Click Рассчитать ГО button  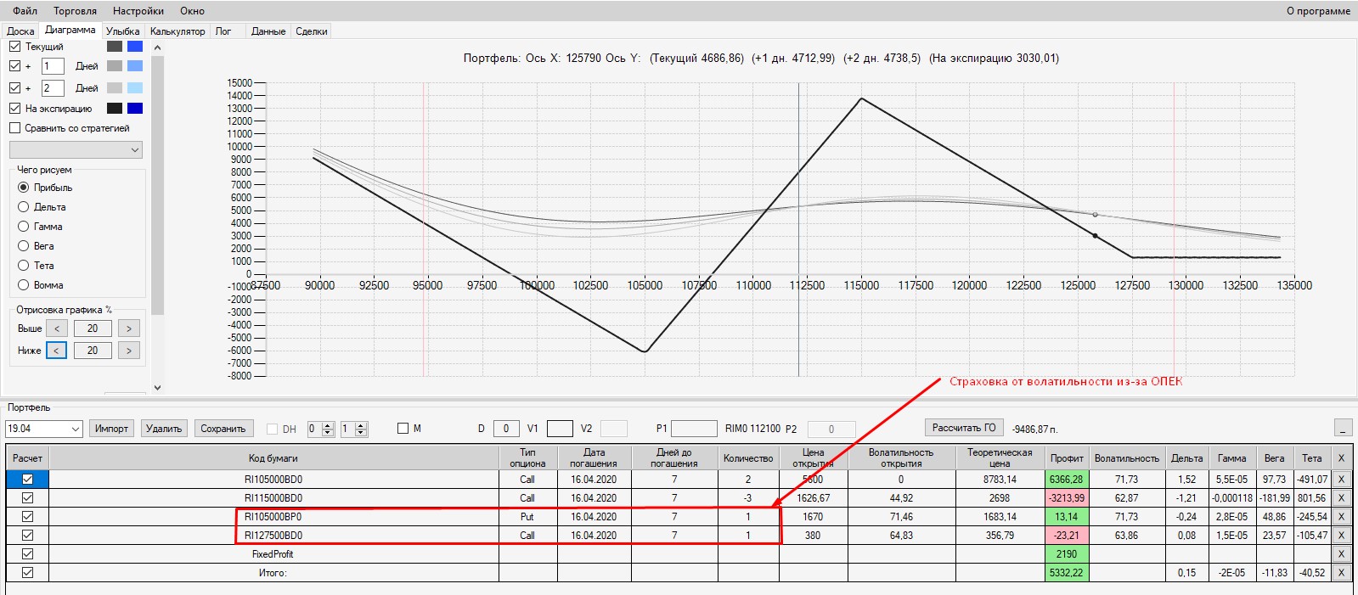[x=964, y=428]
